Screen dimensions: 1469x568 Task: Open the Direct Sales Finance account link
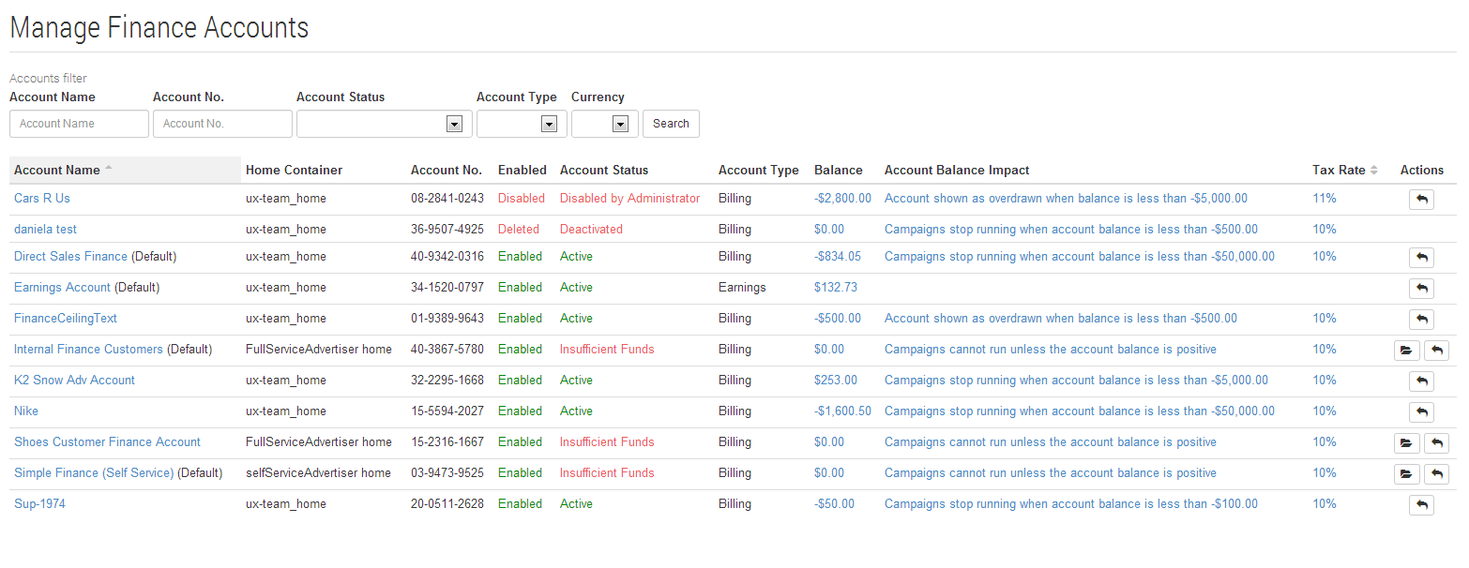coord(70,257)
